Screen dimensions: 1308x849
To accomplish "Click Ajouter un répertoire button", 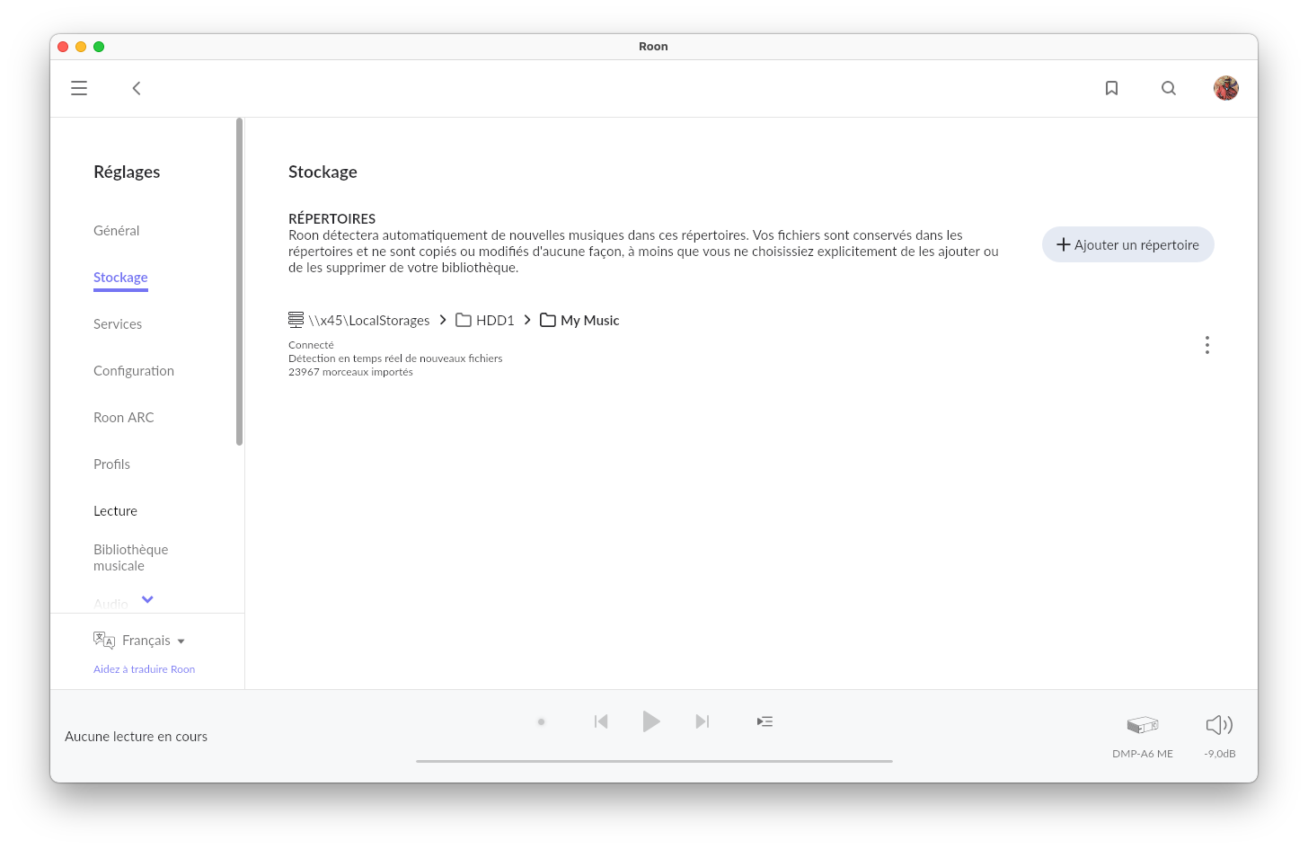I will coord(1127,244).
